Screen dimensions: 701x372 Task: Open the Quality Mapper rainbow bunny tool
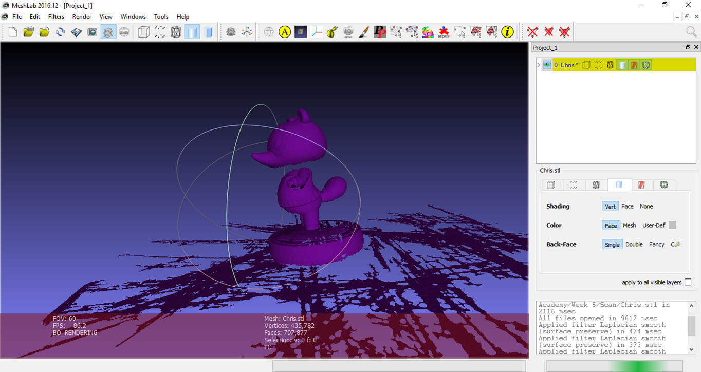click(x=428, y=32)
